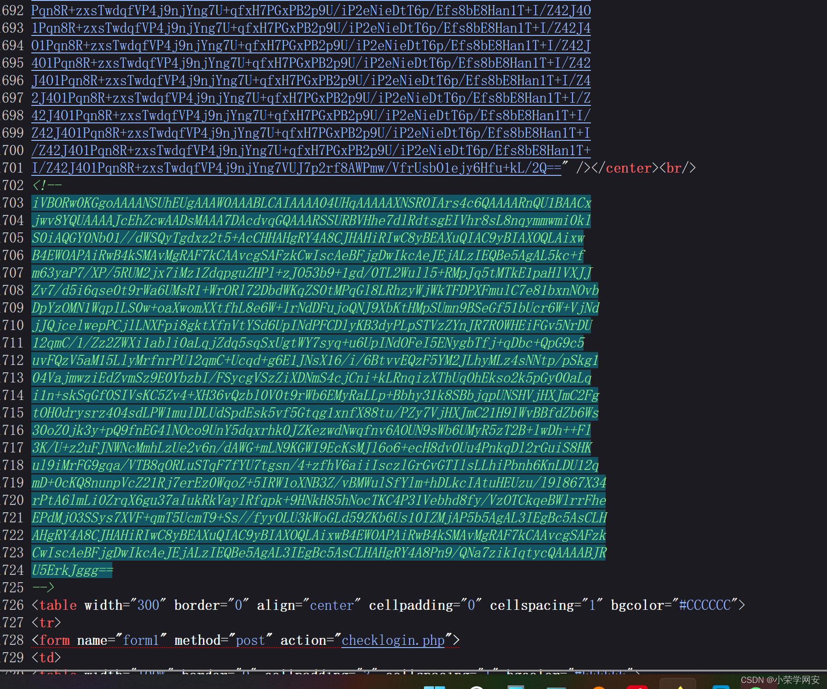Click line number 702

click(12, 185)
